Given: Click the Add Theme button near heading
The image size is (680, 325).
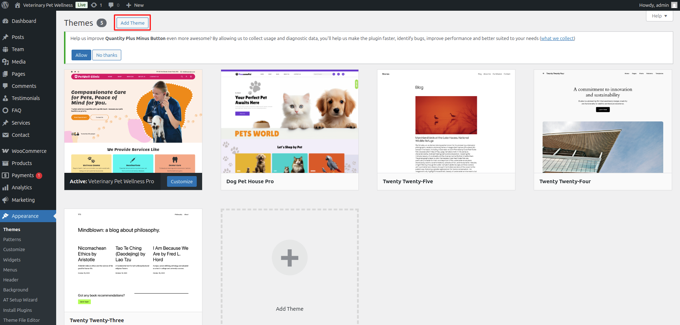Looking at the screenshot, I should [132, 23].
